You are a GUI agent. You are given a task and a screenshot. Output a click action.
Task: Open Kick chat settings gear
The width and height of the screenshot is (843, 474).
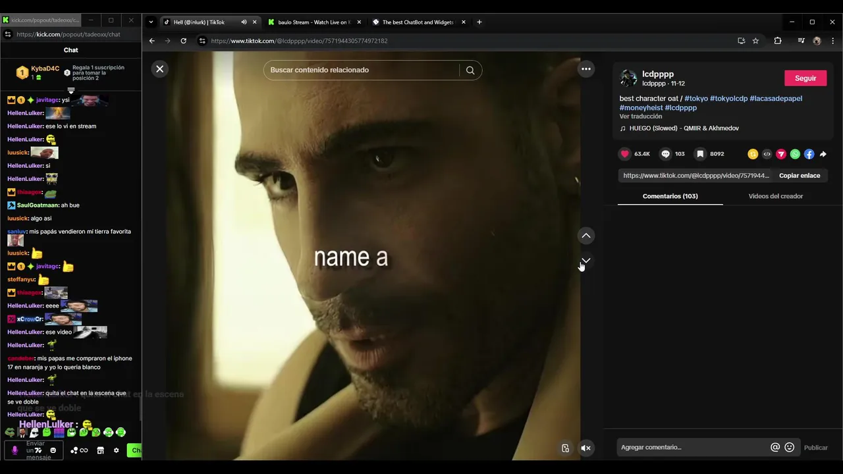[116, 451]
